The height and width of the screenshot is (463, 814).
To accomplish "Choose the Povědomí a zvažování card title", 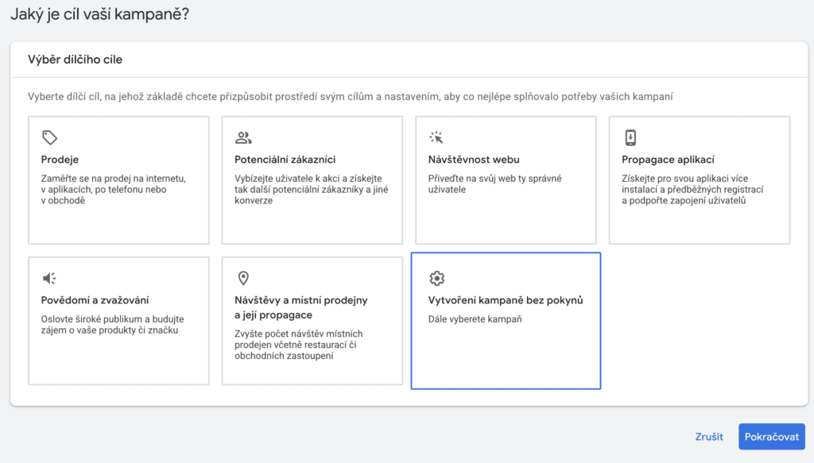I will (95, 300).
